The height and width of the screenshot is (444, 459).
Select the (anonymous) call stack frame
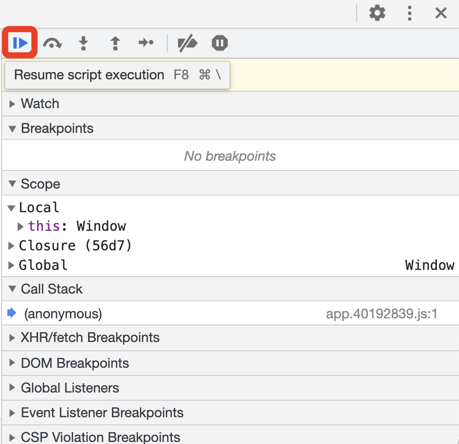click(63, 314)
